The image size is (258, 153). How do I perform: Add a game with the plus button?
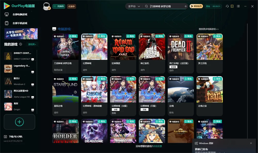coord(19,122)
